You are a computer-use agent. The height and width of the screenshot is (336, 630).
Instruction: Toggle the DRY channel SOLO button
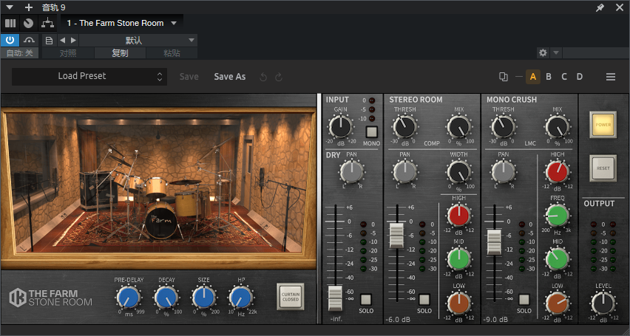click(x=366, y=300)
